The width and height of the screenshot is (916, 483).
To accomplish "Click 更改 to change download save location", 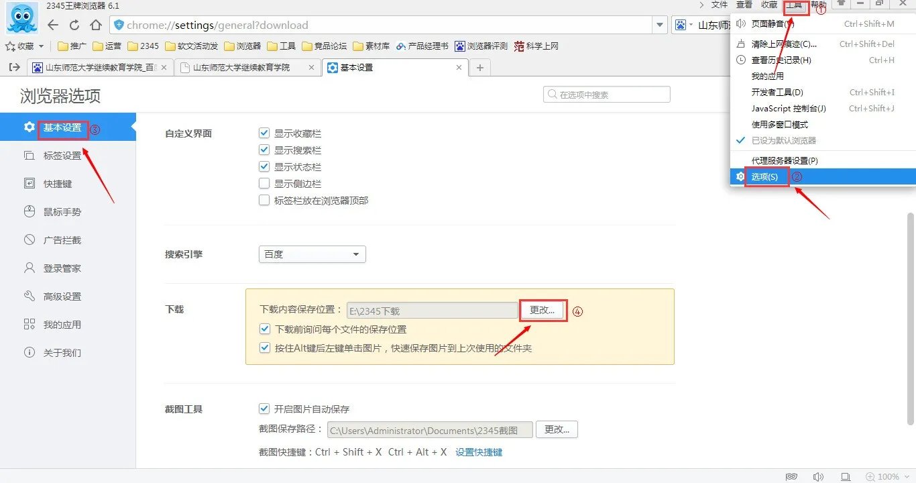I will point(543,311).
